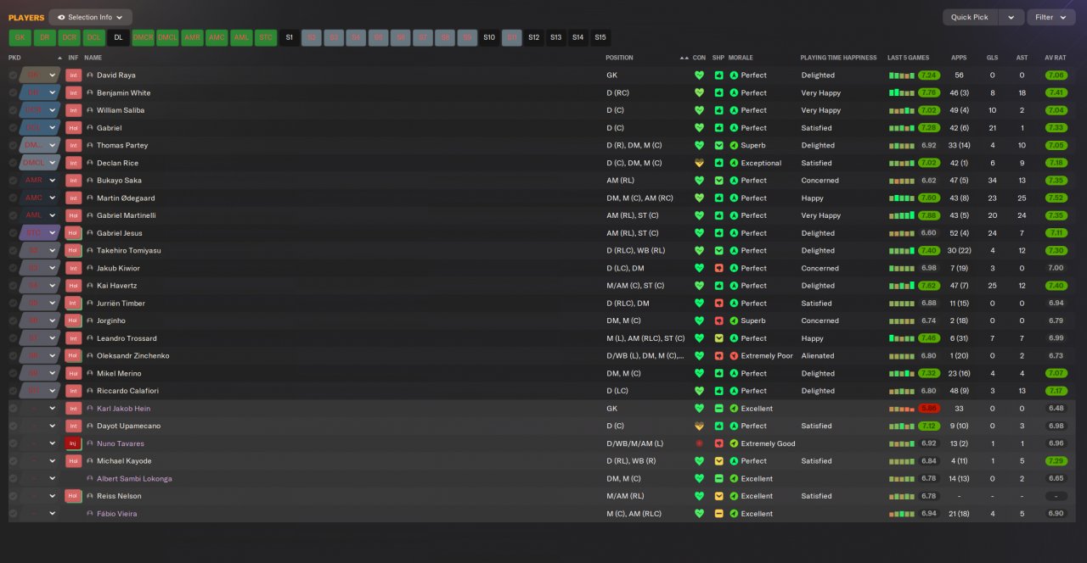Click Declan Rice's yellow condition heart icon

click(700, 163)
